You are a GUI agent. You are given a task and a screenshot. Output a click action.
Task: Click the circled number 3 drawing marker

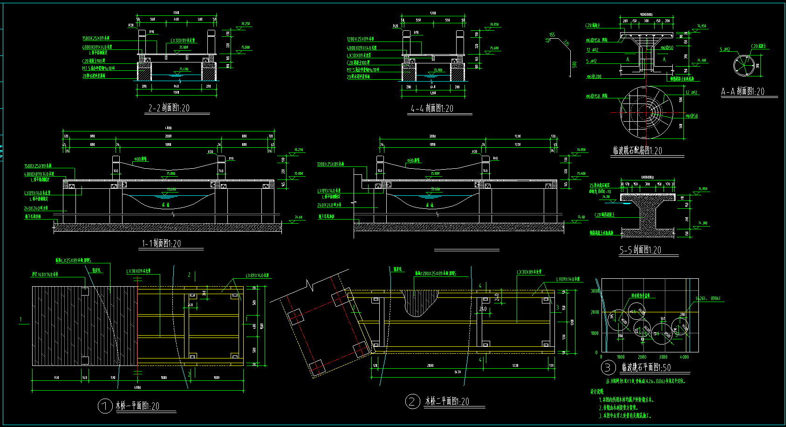pos(608,367)
